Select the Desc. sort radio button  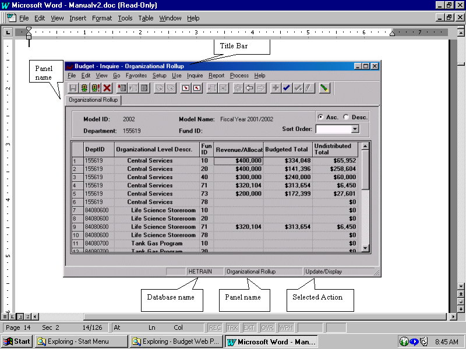coord(347,117)
